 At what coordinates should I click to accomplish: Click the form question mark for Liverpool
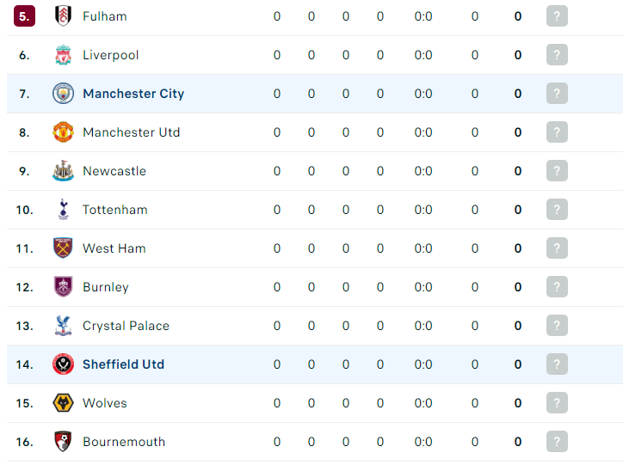point(557,55)
